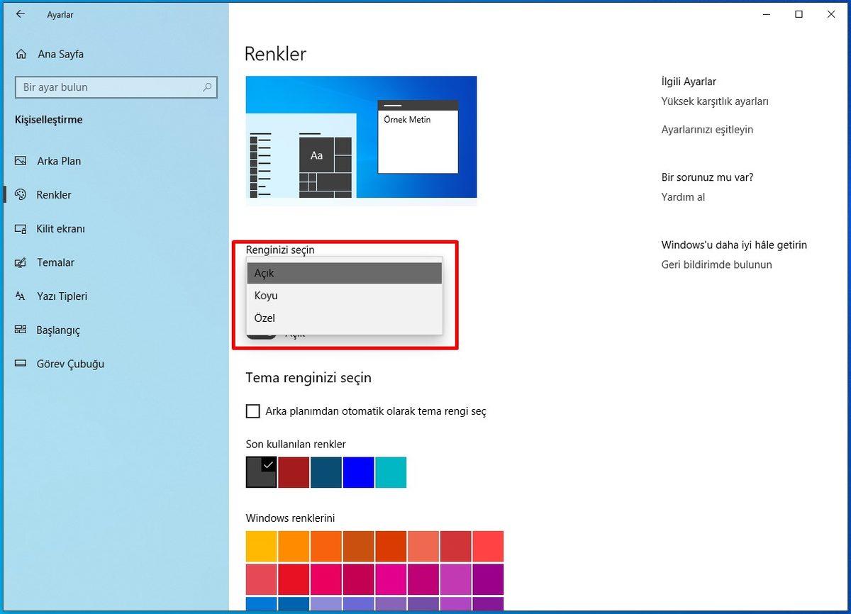Viewport: 851px width, 614px height.
Task: Choose the Koyu dark mode option
Action: [x=344, y=296]
